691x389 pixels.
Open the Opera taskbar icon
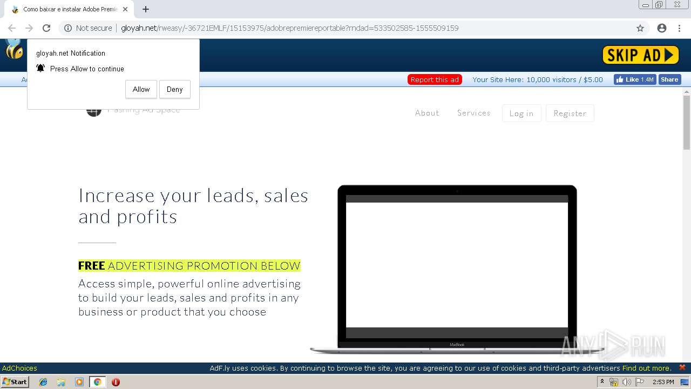click(x=116, y=382)
